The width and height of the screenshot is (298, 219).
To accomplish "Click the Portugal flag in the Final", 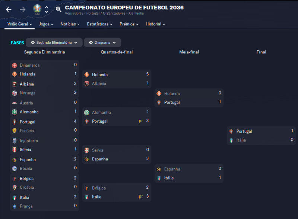I will [x=231, y=131].
